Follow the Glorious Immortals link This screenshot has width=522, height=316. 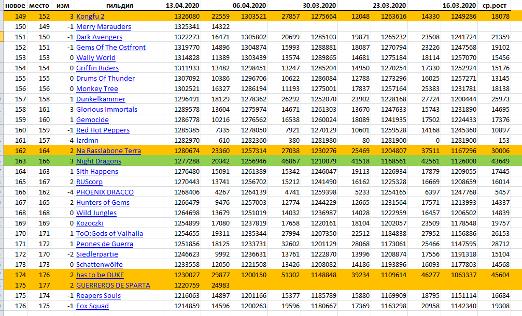click(107, 109)
